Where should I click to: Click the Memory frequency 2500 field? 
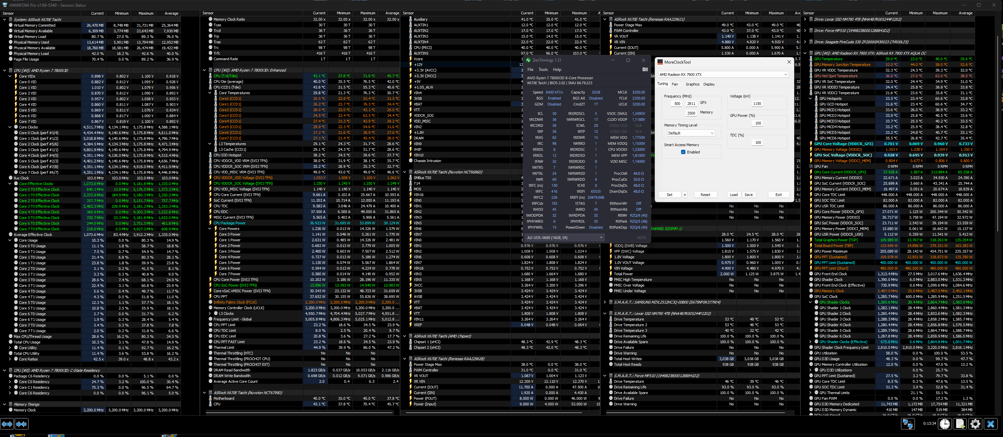691,113
